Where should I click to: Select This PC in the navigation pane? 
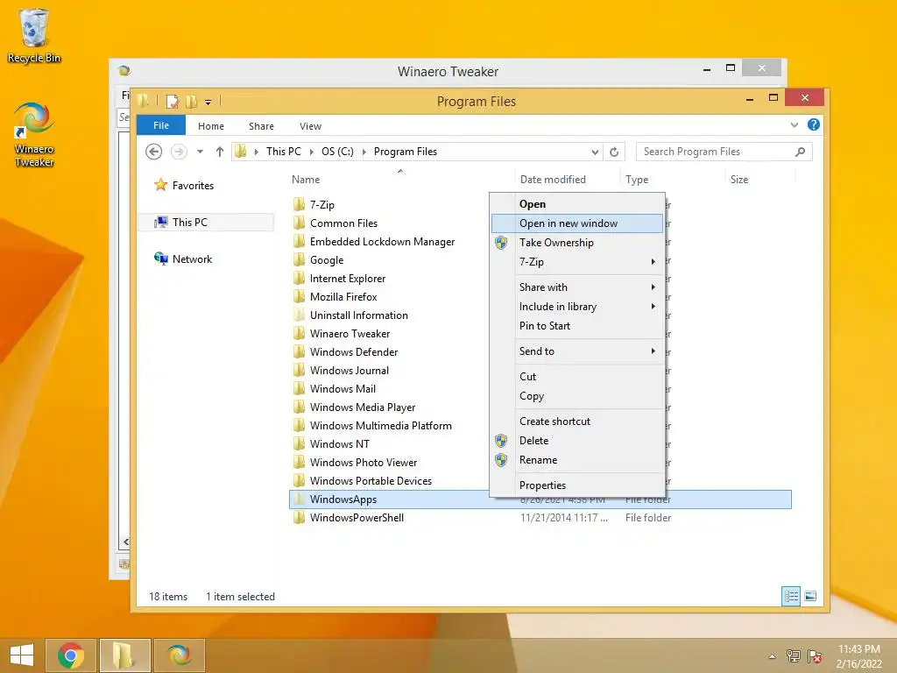pyautogui.click(x=206, y=222)
